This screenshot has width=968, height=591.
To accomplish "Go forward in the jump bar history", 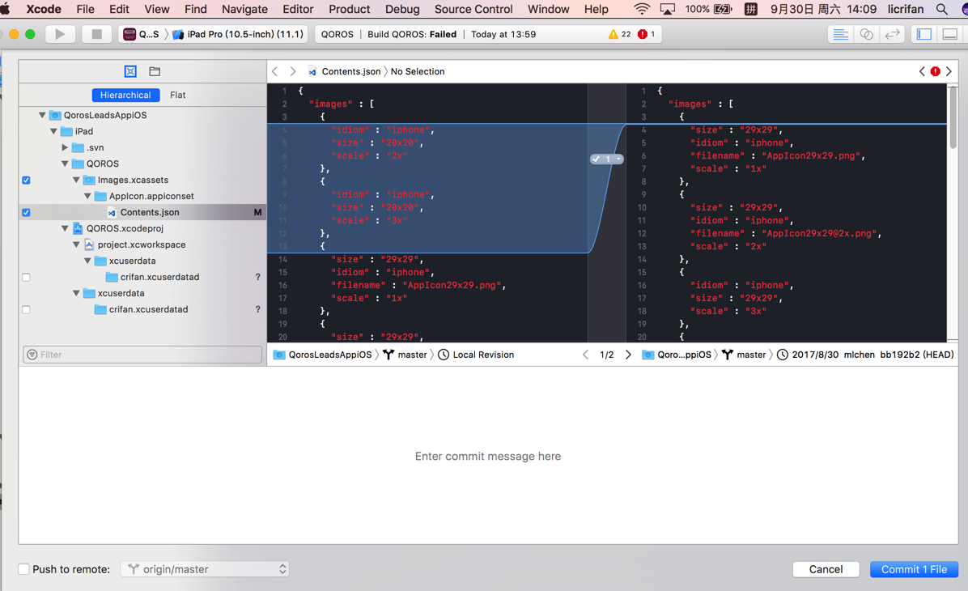I will (293, 71).
